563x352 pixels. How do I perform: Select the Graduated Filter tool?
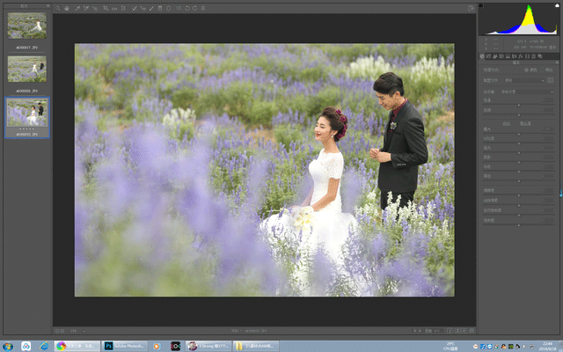click(160, 8)
